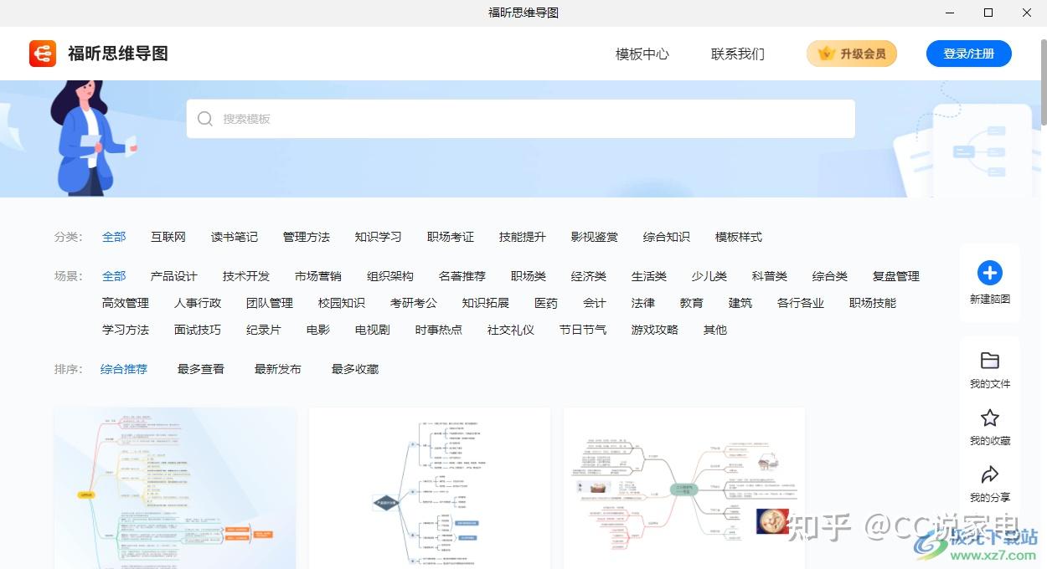Open 我的分享 panel
1047x569 pixels.
tap(990, 479)
